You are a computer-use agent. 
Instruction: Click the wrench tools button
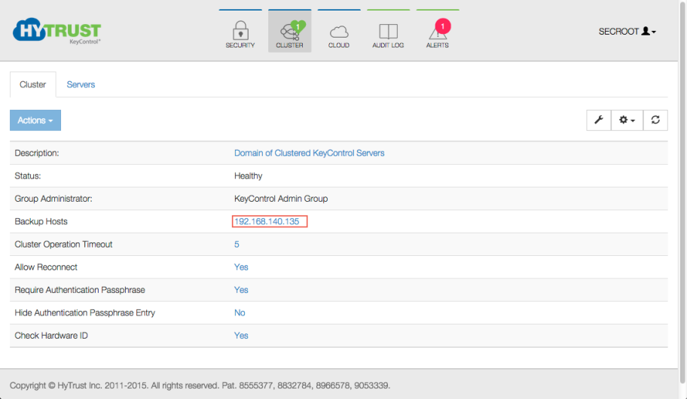pyautogui.click(x=599, y=120)
